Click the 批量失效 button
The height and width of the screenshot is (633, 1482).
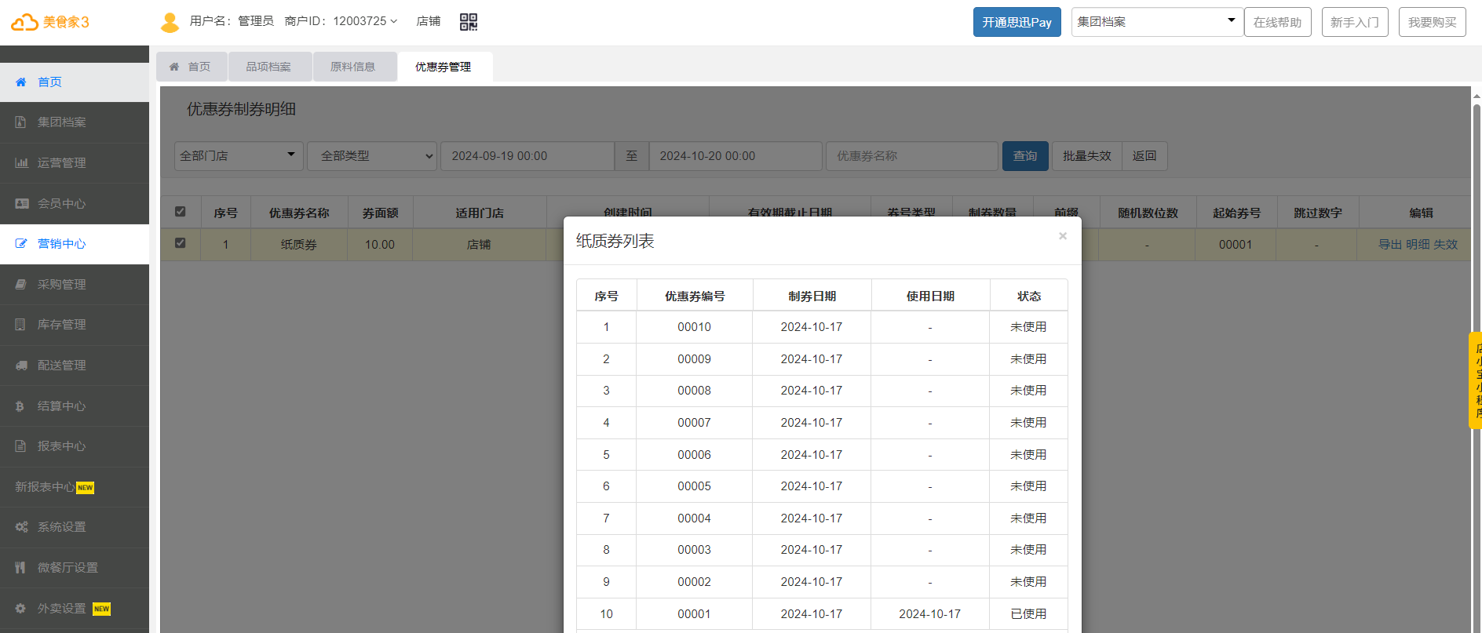click(1087, 156)
